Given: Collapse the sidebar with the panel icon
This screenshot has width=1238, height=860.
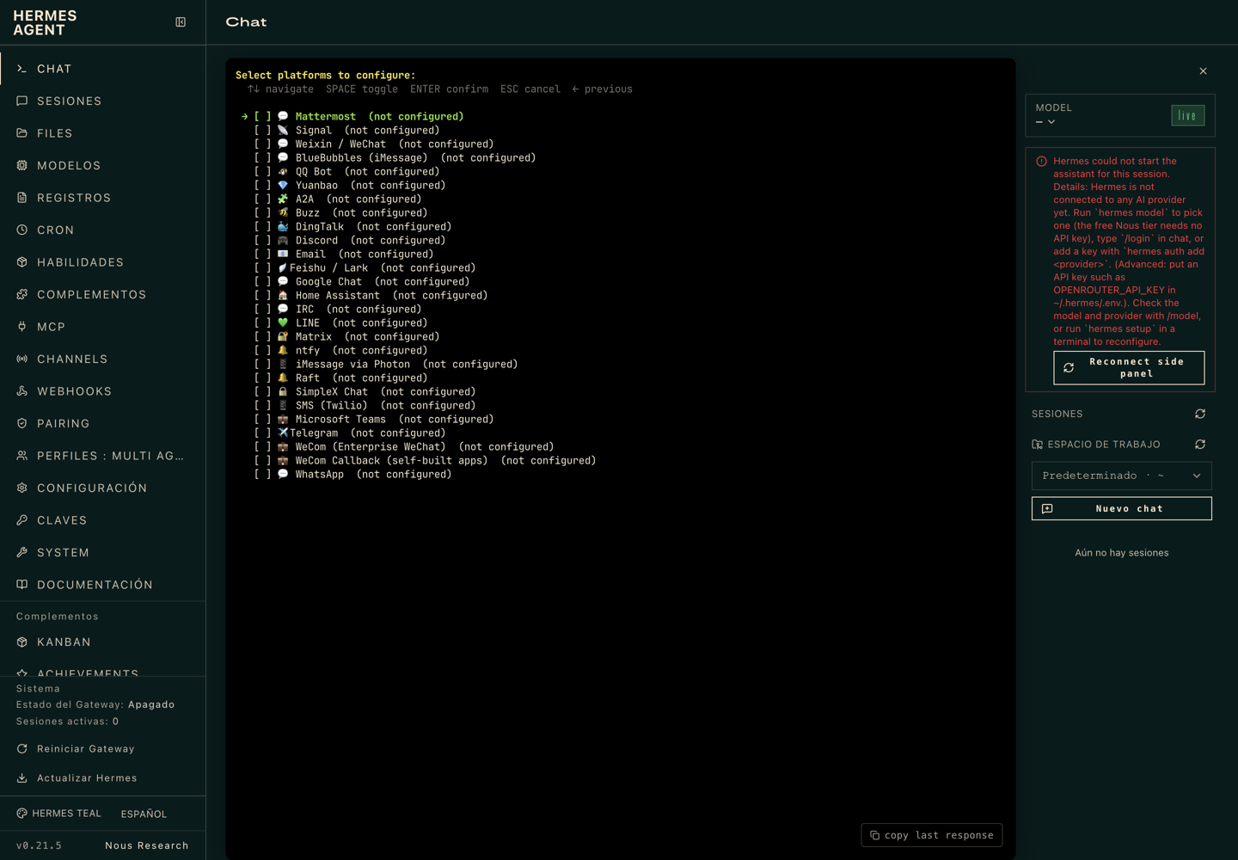Looking at the screenshot, I should (181, 22).
